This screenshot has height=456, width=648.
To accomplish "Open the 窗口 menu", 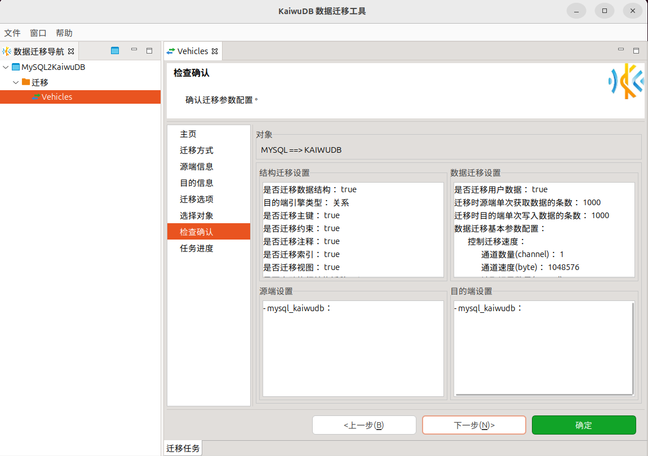I will (x=38, y=33).
